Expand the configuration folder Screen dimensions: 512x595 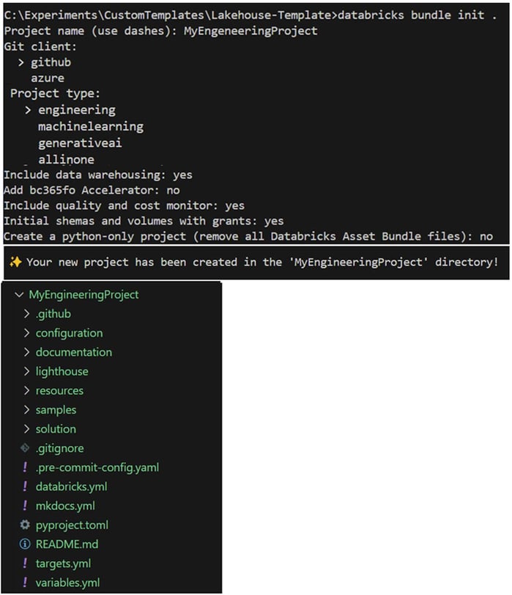pyautogui.click(x=69, y=333)
